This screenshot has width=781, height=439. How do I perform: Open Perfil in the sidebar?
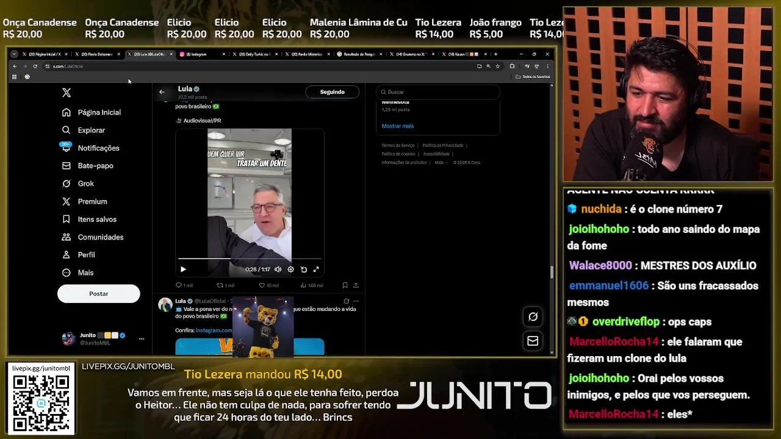point(78,255)
